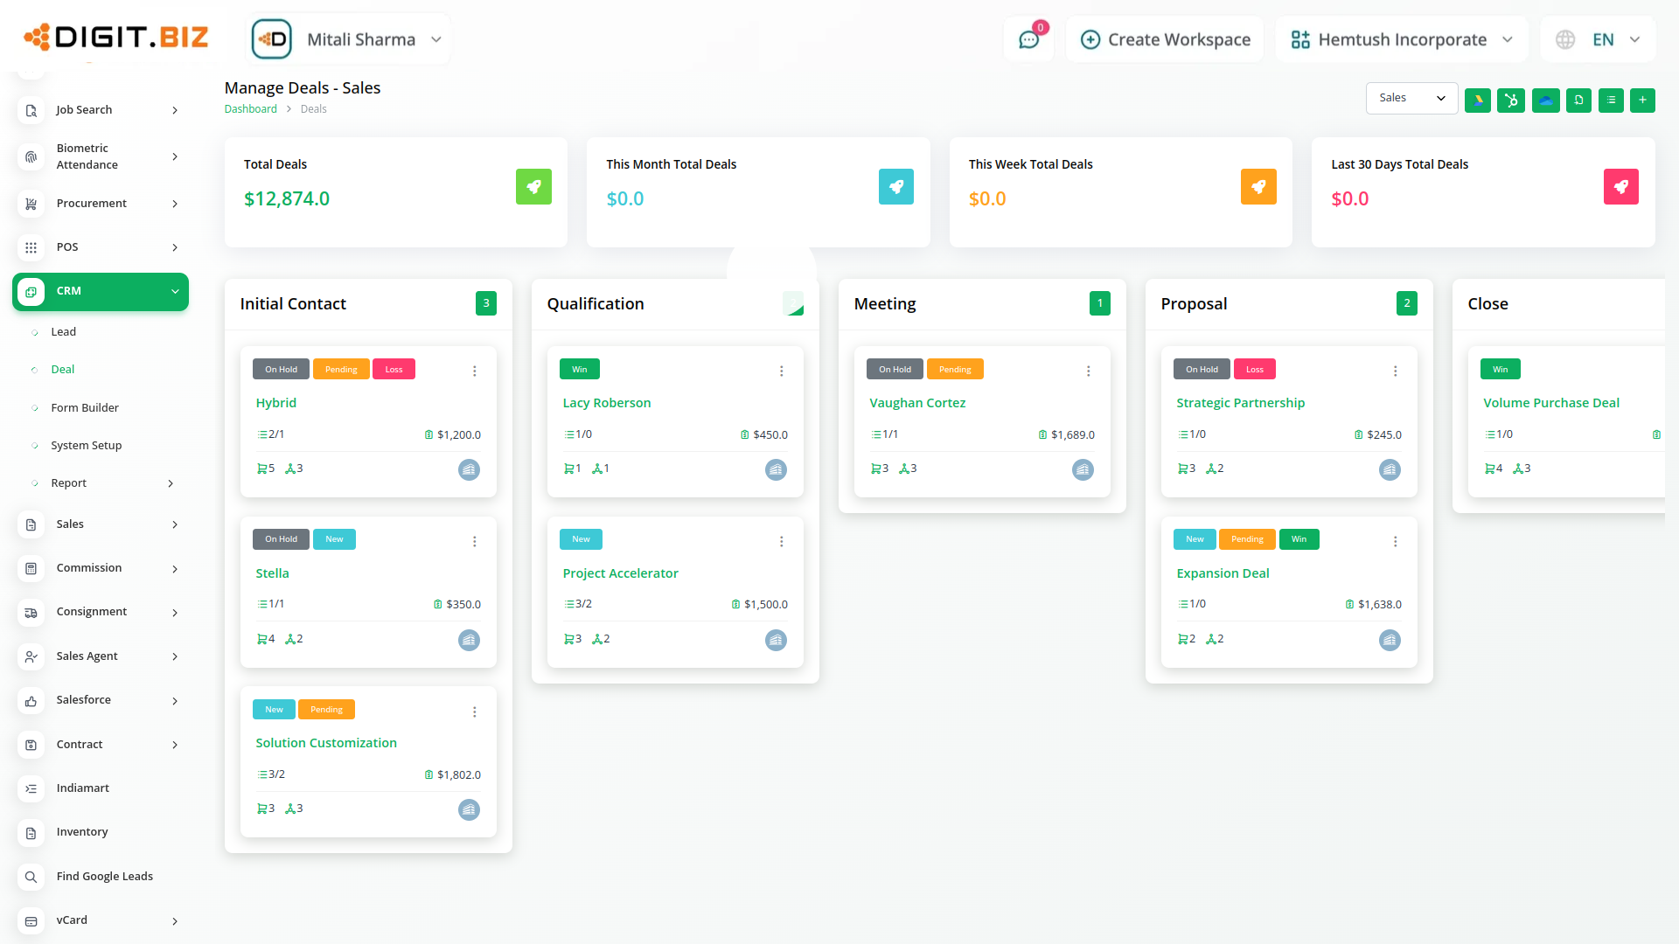This screenshot has height=944, width=1679.
Task: Click the Total Deals rocket icon
Action: (x=533, y=186)
